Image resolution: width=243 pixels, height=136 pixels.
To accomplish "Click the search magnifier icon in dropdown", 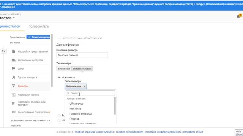I will point(68,93).
